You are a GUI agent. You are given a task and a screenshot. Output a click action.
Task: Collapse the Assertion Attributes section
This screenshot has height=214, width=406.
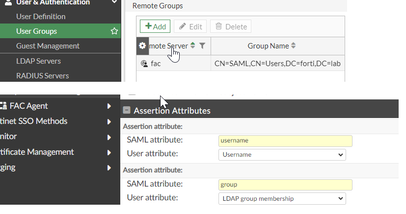click(127, 111)
